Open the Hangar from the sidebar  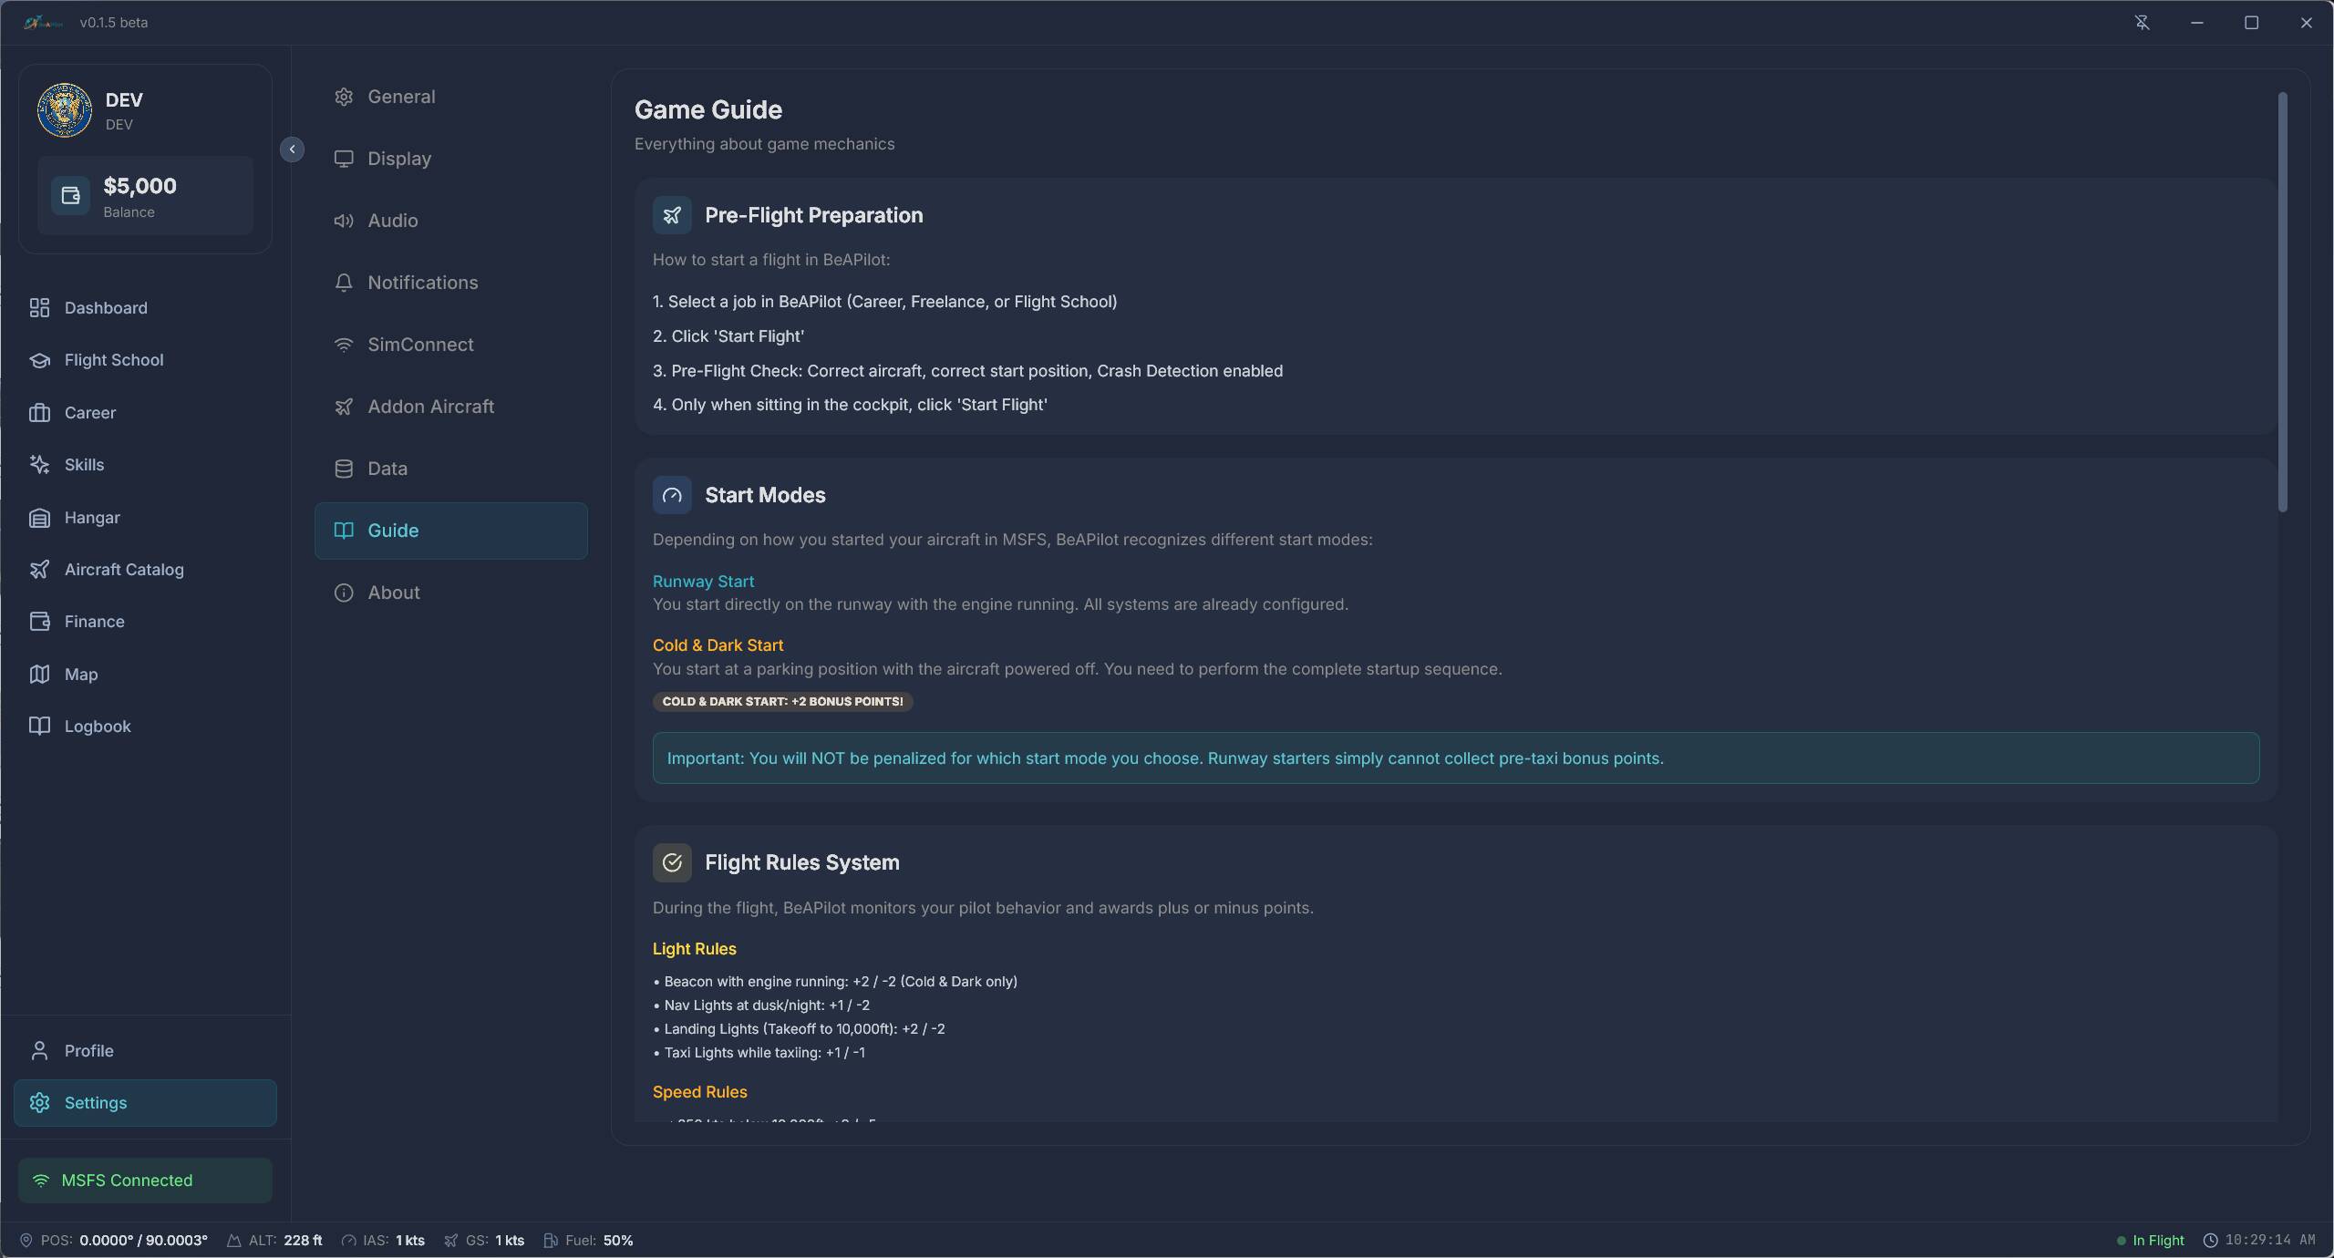(x=91, y=518)
